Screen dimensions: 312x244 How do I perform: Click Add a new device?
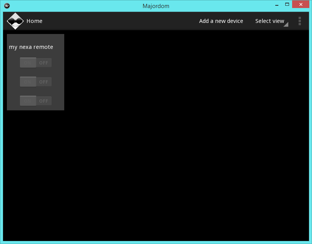click(x=221, y=21)
